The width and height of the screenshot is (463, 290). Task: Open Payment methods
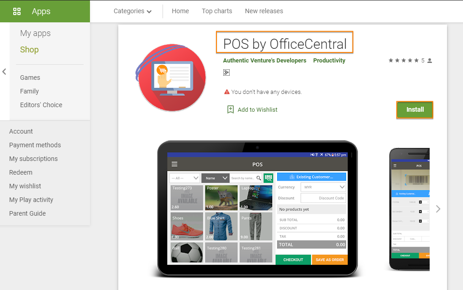35,145
